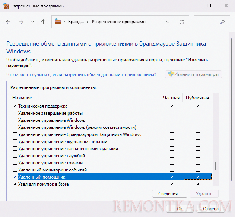Viewport: 235px width, 217px height.
Task: Click the Удалить button
Action: [204, 194]
